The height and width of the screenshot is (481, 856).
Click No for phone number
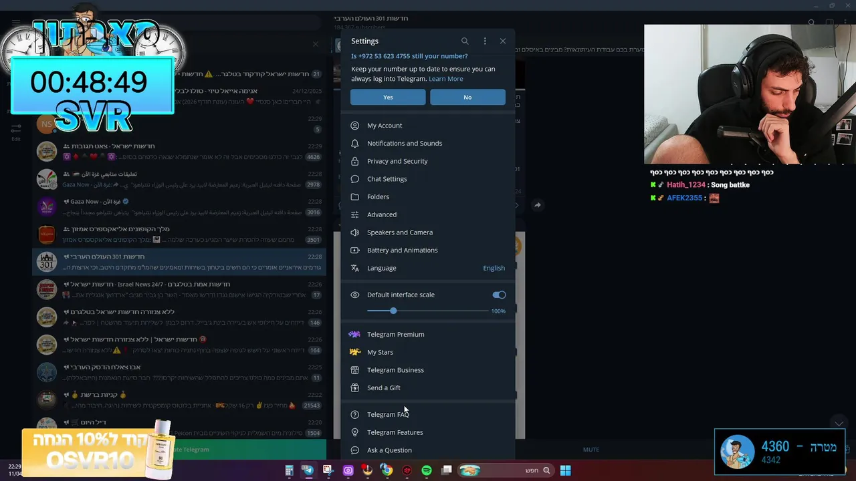[x=467, y=97]
